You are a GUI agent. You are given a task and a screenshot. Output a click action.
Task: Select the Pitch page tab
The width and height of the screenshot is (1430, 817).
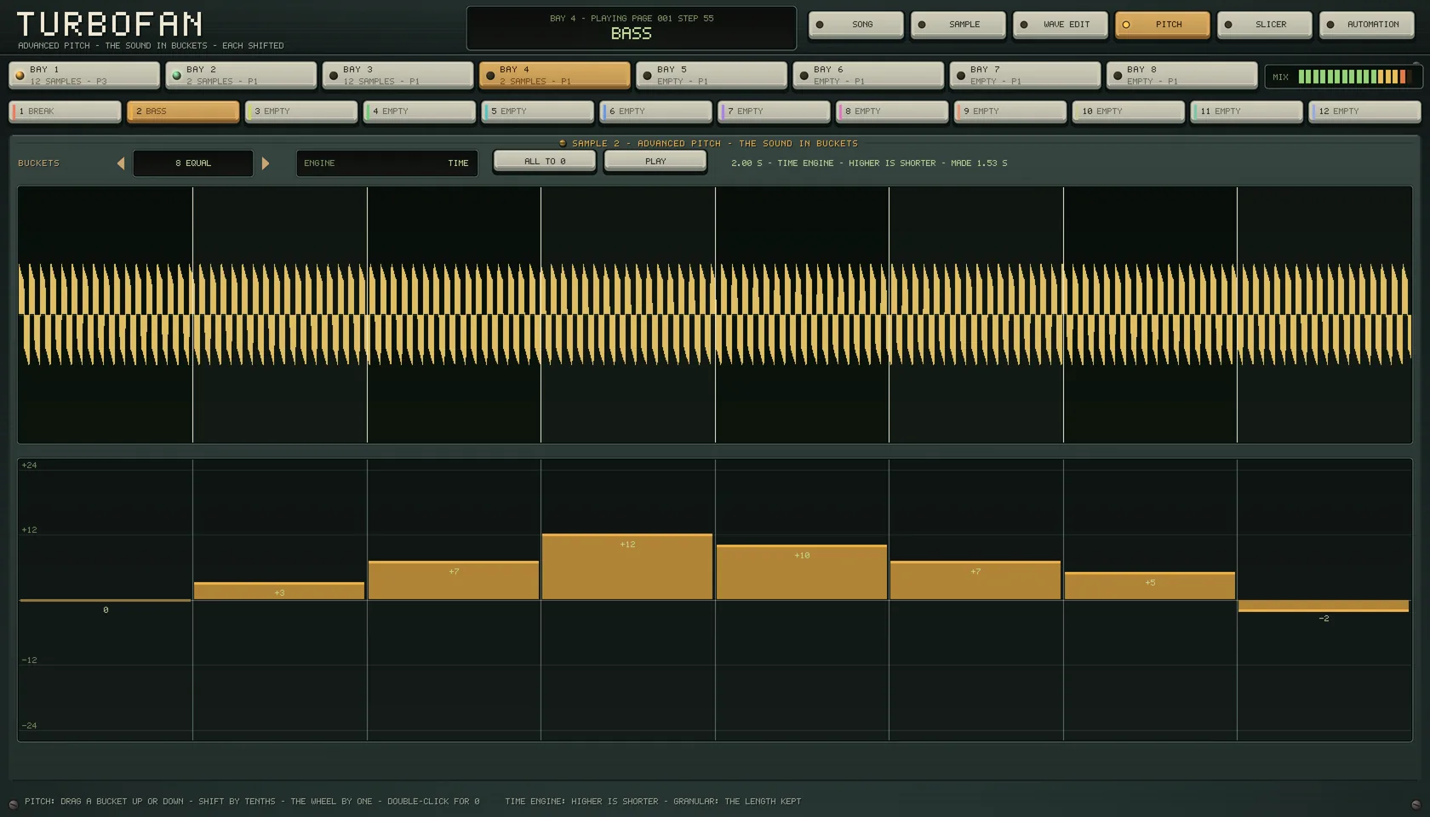(1162, 25)
